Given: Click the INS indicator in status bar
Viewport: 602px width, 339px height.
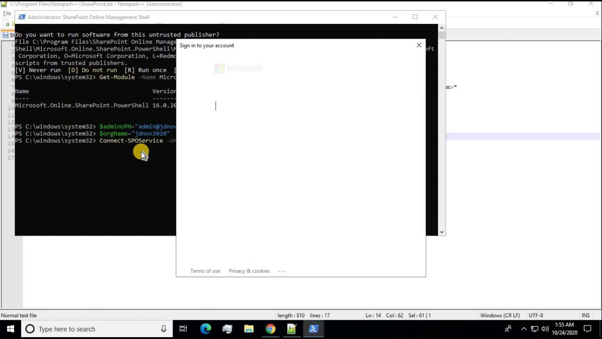Looking at the screenshot, I should click(x=586, y=315).
